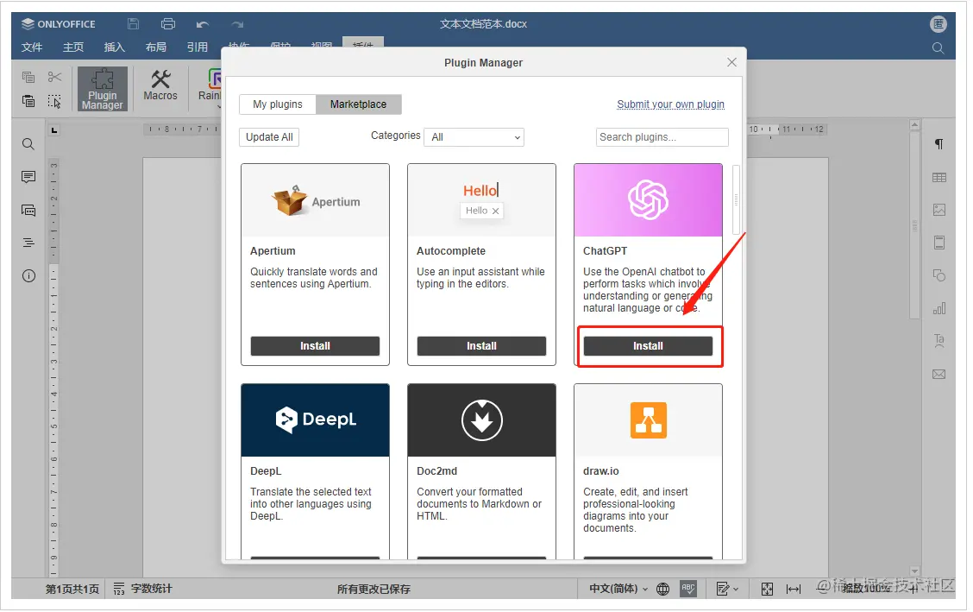Screen dimensions: 973x612
Task: Open chart settings in right sidebar
Action: click(938, 308)
